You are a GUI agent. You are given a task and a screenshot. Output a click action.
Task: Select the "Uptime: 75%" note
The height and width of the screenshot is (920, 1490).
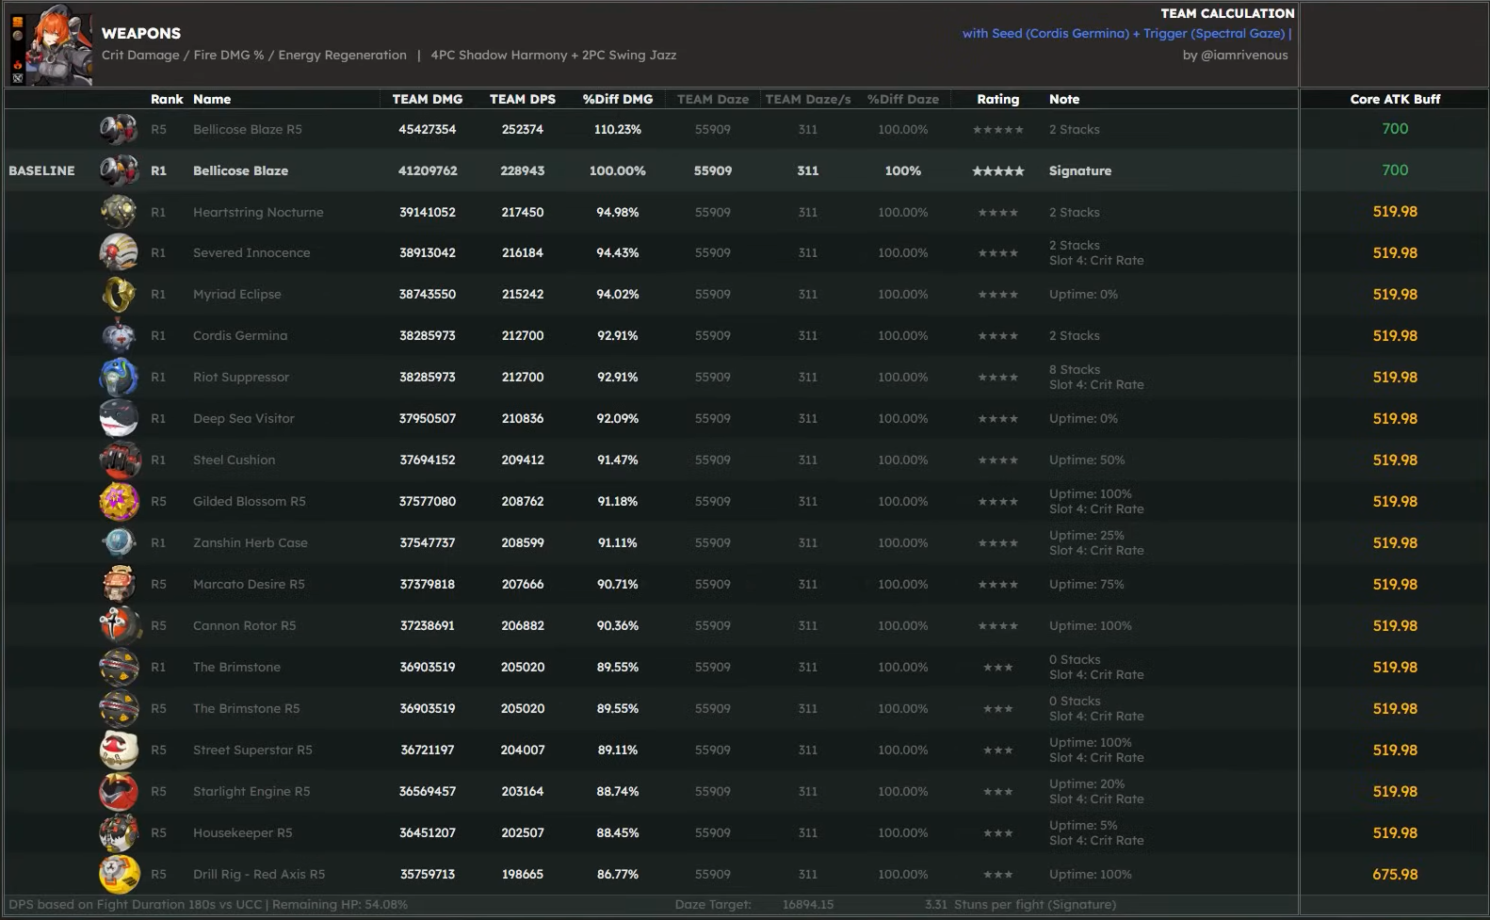pos(1087,584)
